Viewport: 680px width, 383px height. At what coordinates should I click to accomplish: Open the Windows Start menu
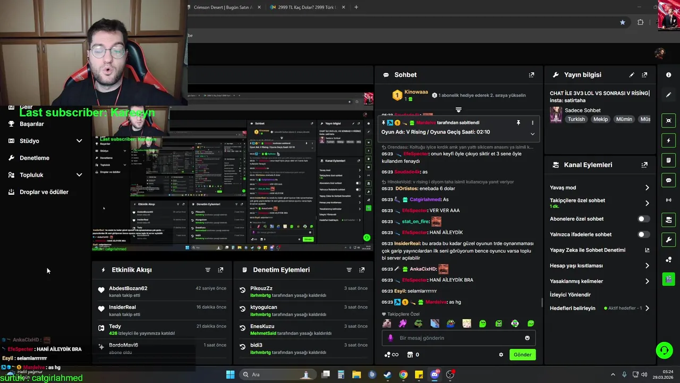pyautogui.click(x=230, y=374)
